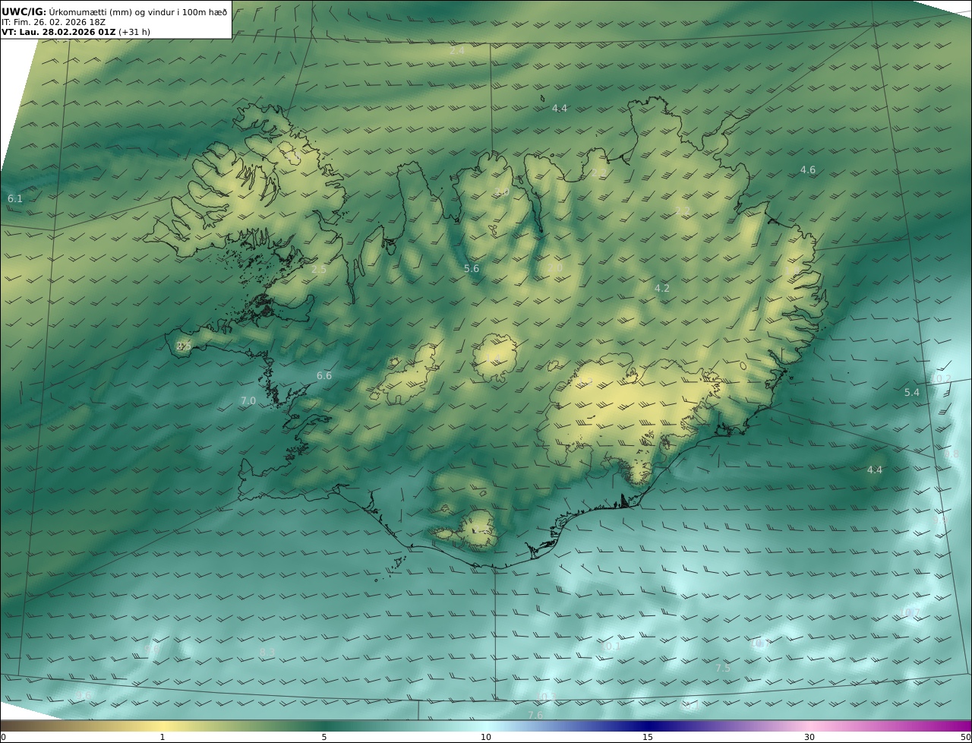972x743 pixels.
Task: Click the '5.6' value label on the map
Action: click(x=472, y=269)
